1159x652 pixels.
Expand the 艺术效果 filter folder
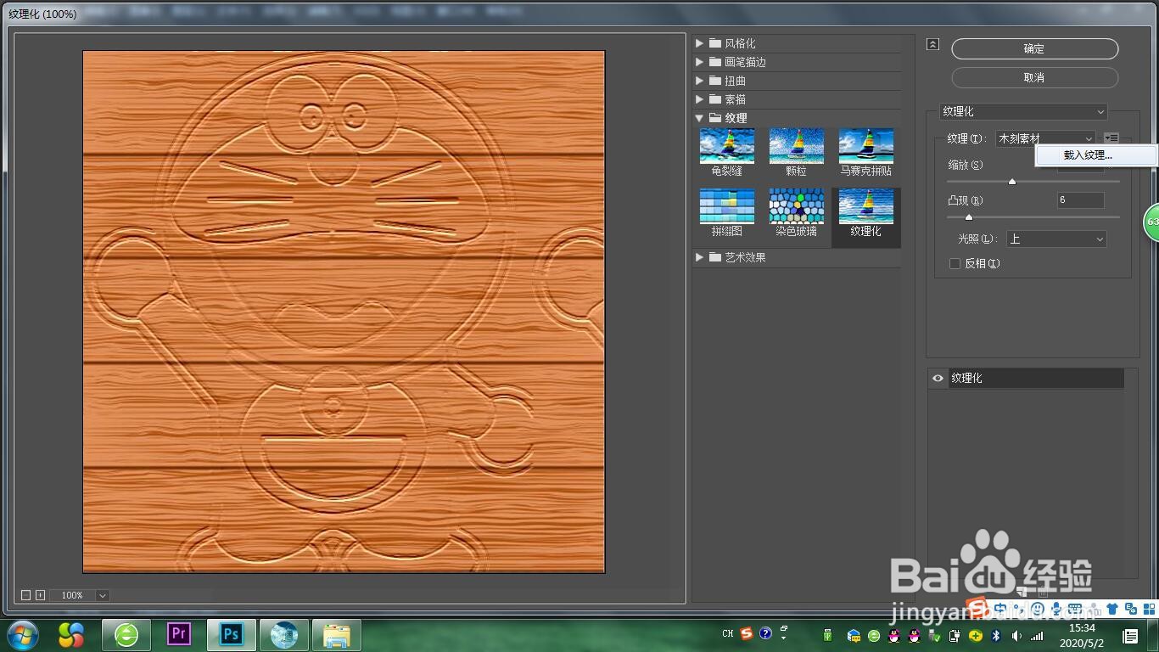[699, 257]
